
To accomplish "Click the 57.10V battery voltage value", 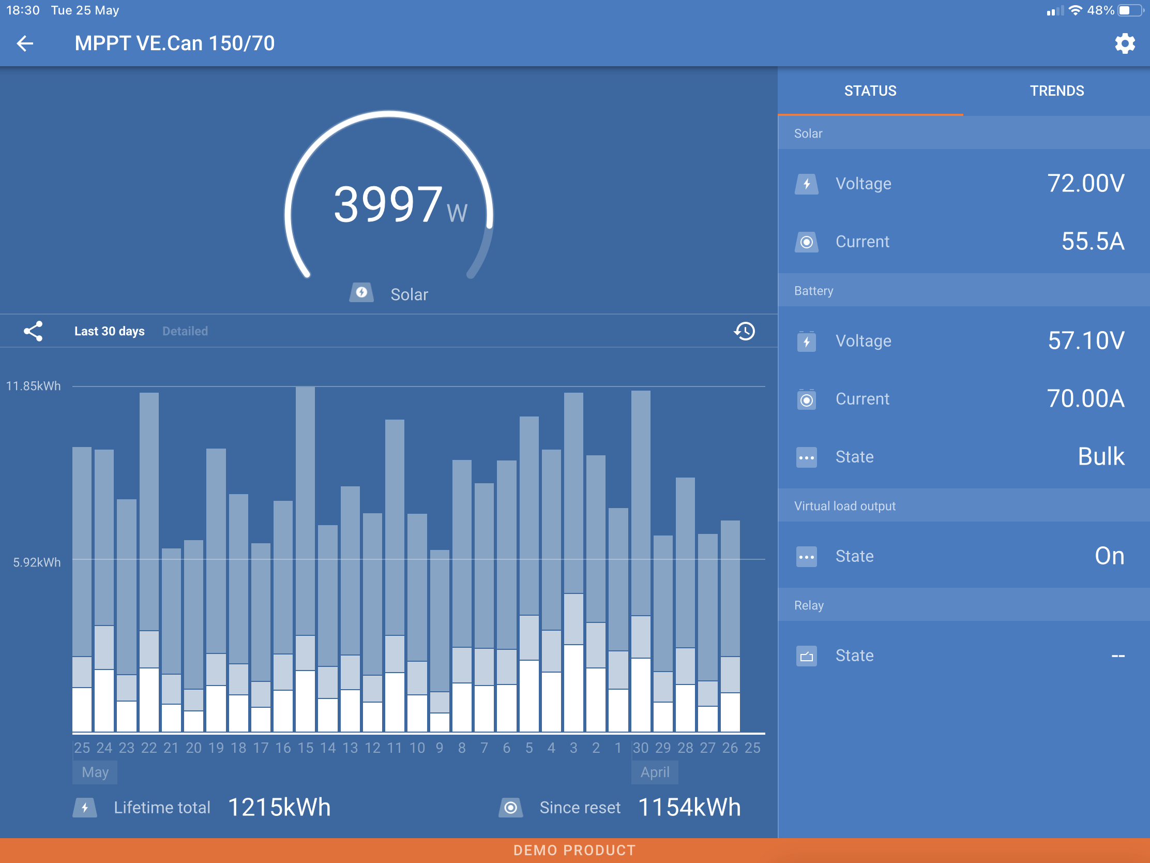I will click(1086, 341).
